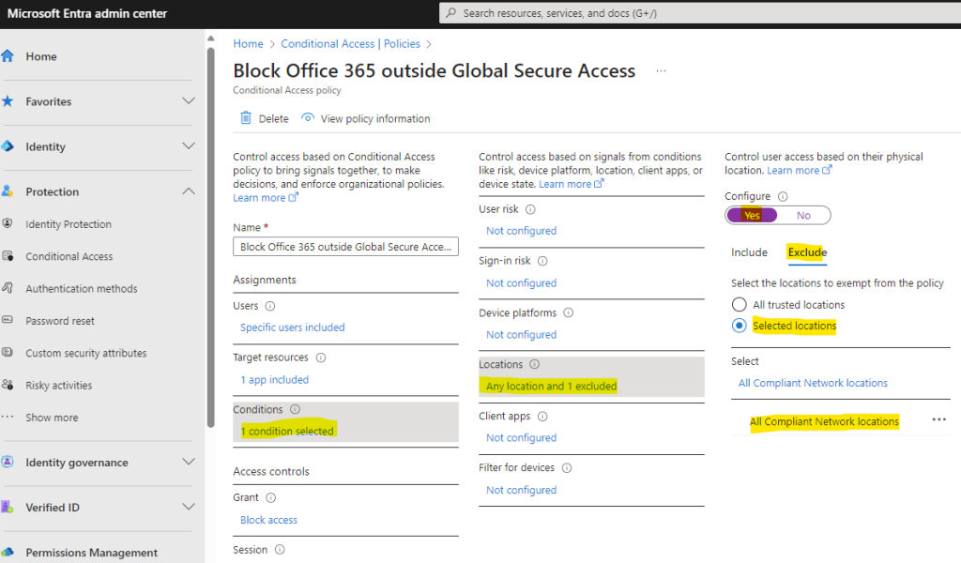This screenshot has height=563, width=961.
Task: Click the Identity governance icon
Action: tap(8, 462)
